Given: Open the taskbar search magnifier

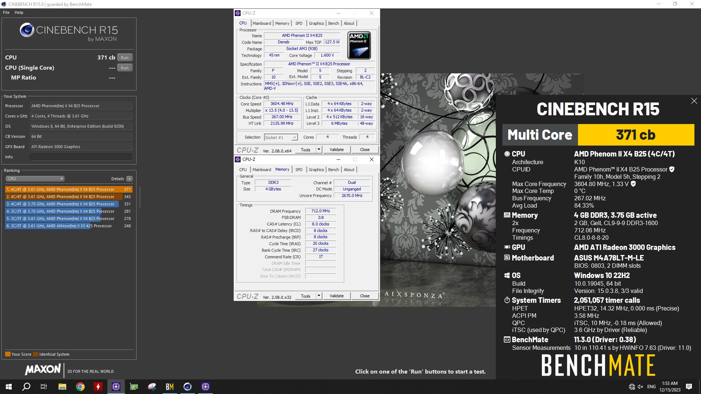Looking at the screenshot, I should coord(26,387).
